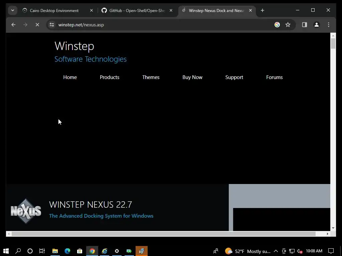Launch Internet Explorer from the taskbar

click(105, 251)
